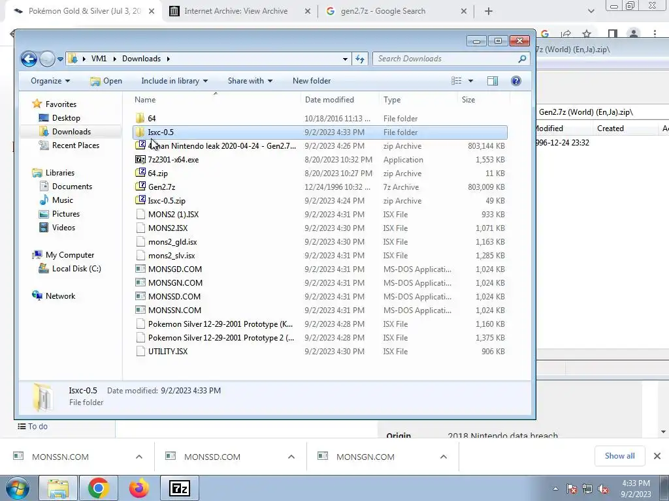Select MONS2.ISX file
The image size is (669, 501).
320,228
